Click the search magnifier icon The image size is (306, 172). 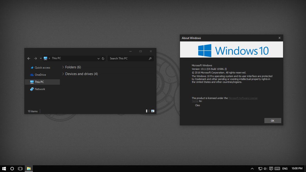pyautogui.click(x=150, y=59)
